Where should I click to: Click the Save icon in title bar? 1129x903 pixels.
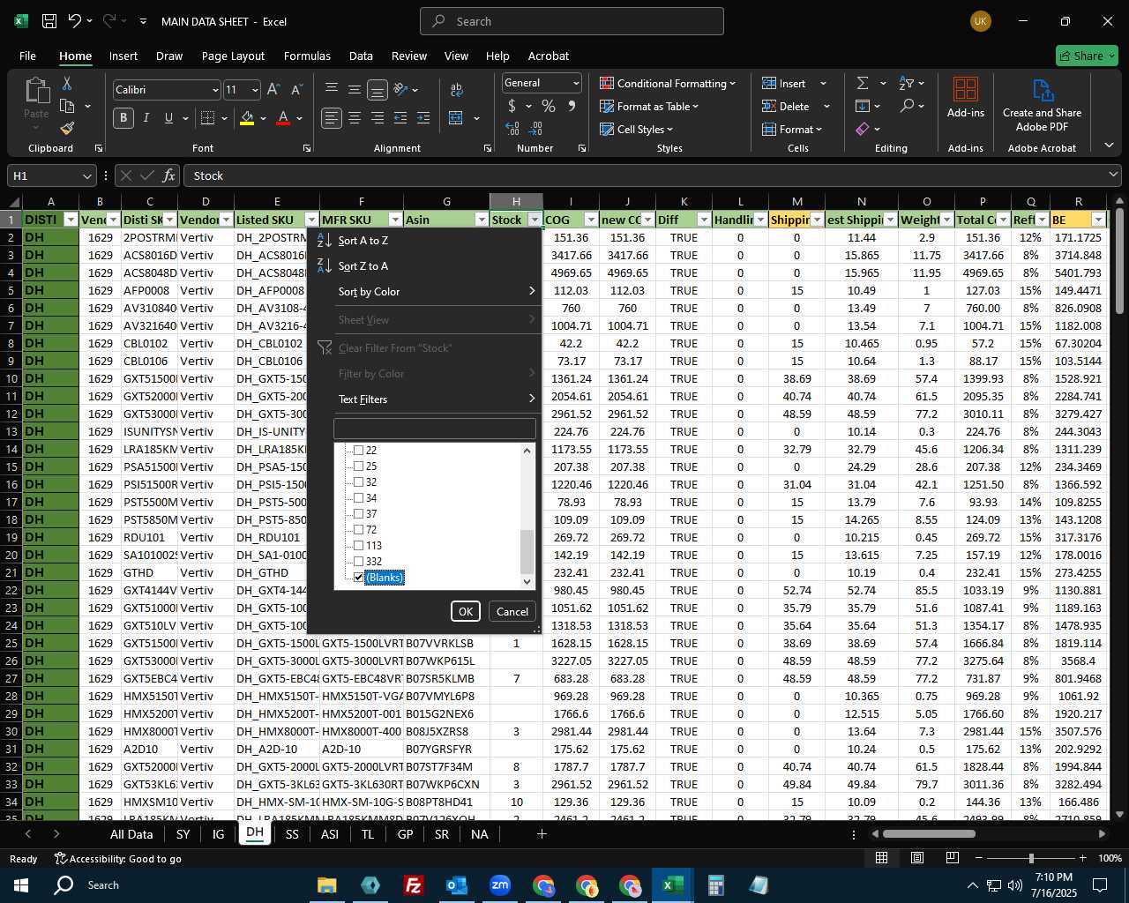coord(49,21)
